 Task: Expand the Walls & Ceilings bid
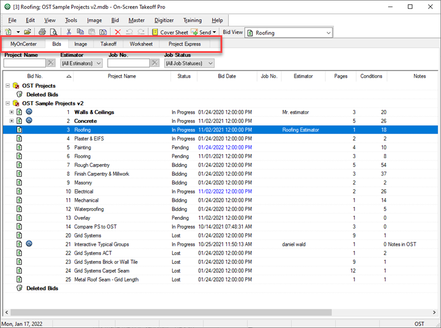12,112
